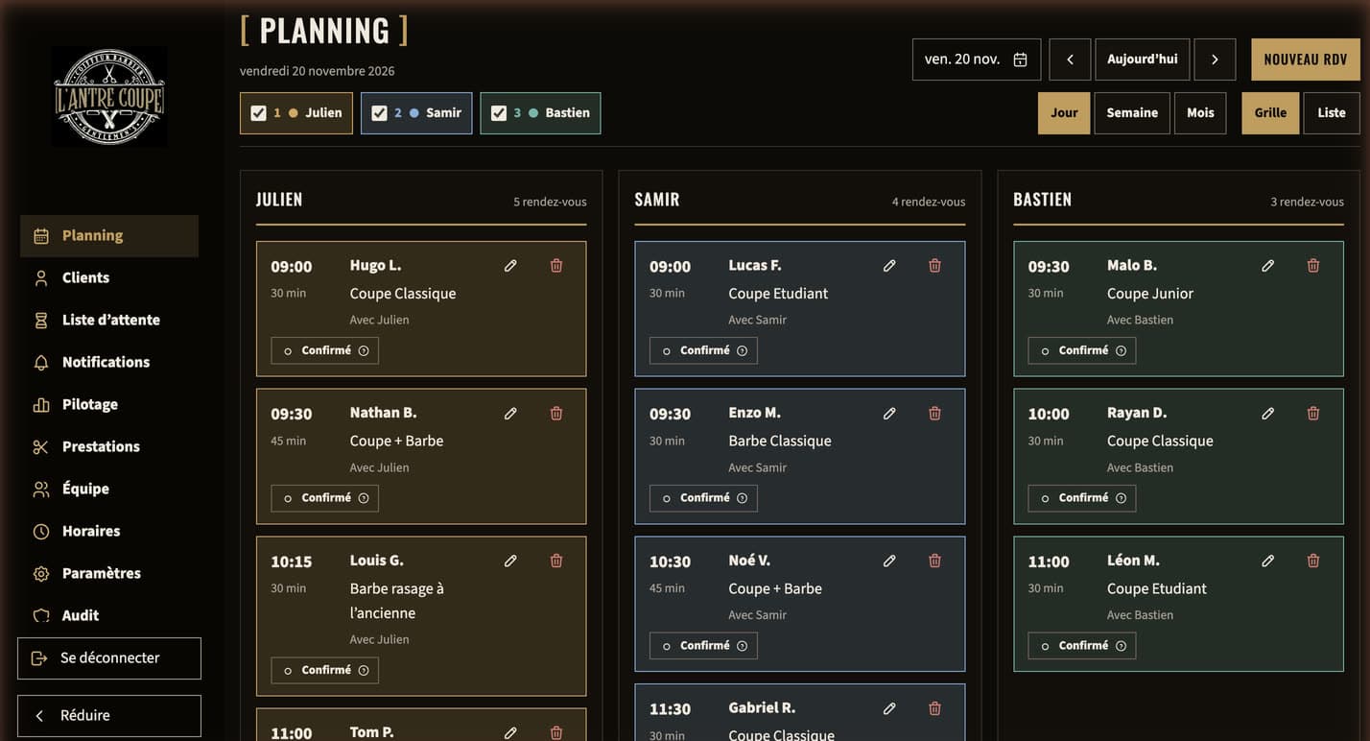Screen dimensions: 1370x741
Task: Edit Léon M. Coupe Etudiant appointment
Action: tap(1267, 562)
